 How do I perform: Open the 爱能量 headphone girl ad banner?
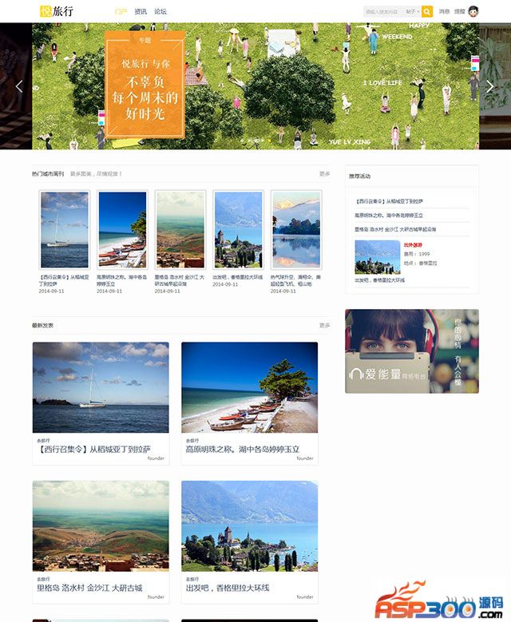coord(412,351)
